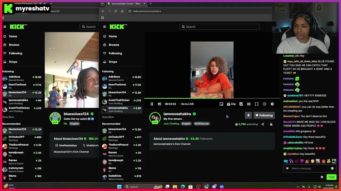Toggle notifications bell for iamnevaehakira
Image resolution: width=341 pixels, height=191 pixels.
tap(248, 115)
